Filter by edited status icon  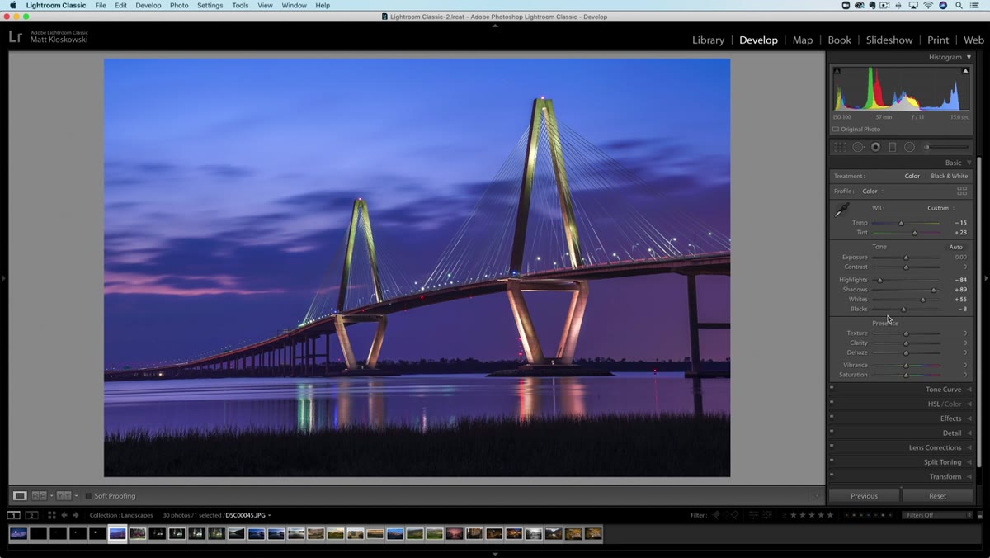click(x=754, y=515)
